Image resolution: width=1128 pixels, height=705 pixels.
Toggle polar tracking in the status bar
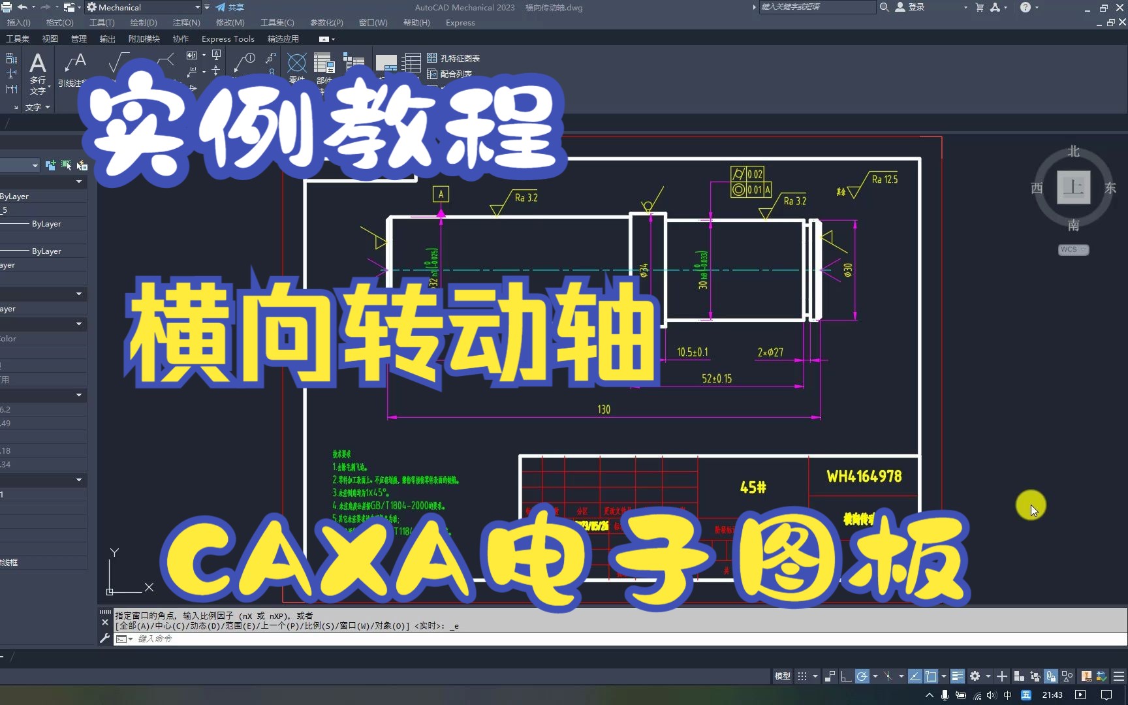click(862, 676)
